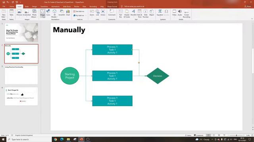Open the File menu tab
This screenshot has width=254, height=142.
pos(4,7)
